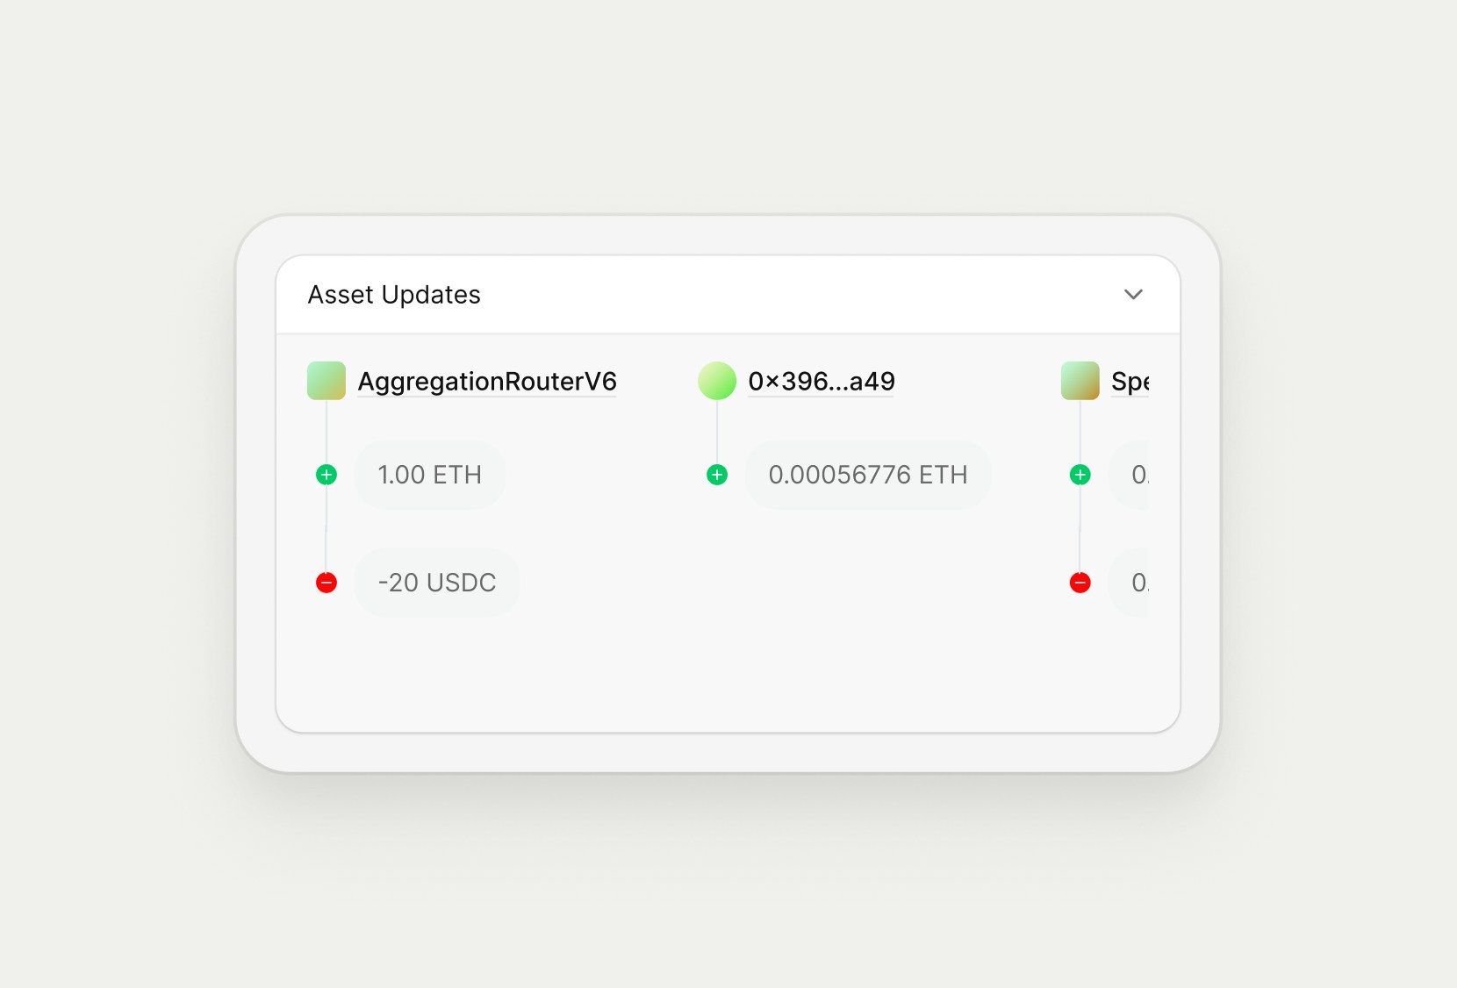Screen dimensions: 1457x988
Task: Toggle the minus indicator for the USDC row
Action: (326, 582)
